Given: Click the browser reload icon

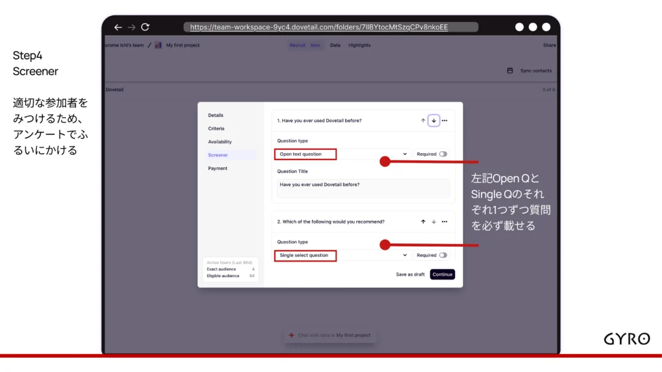Looking at the screenshot, I should point(145,27).
